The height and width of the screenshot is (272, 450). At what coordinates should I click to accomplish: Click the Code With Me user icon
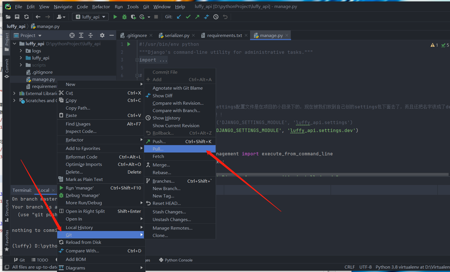pos(61,17)
